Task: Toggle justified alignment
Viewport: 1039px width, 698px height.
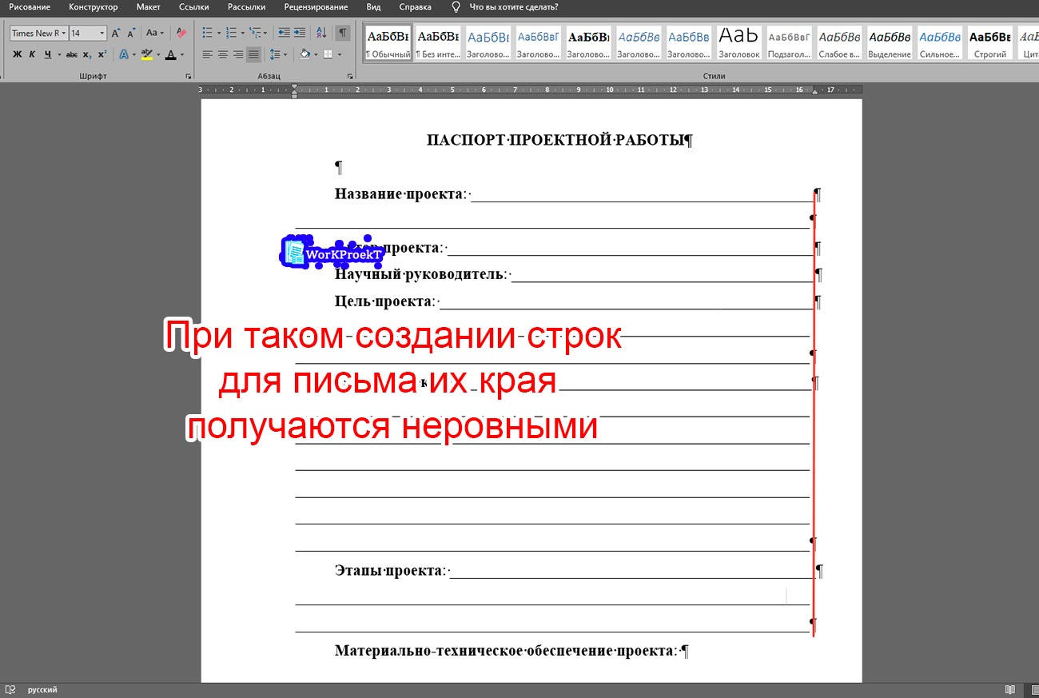Action: coord(253,54)
